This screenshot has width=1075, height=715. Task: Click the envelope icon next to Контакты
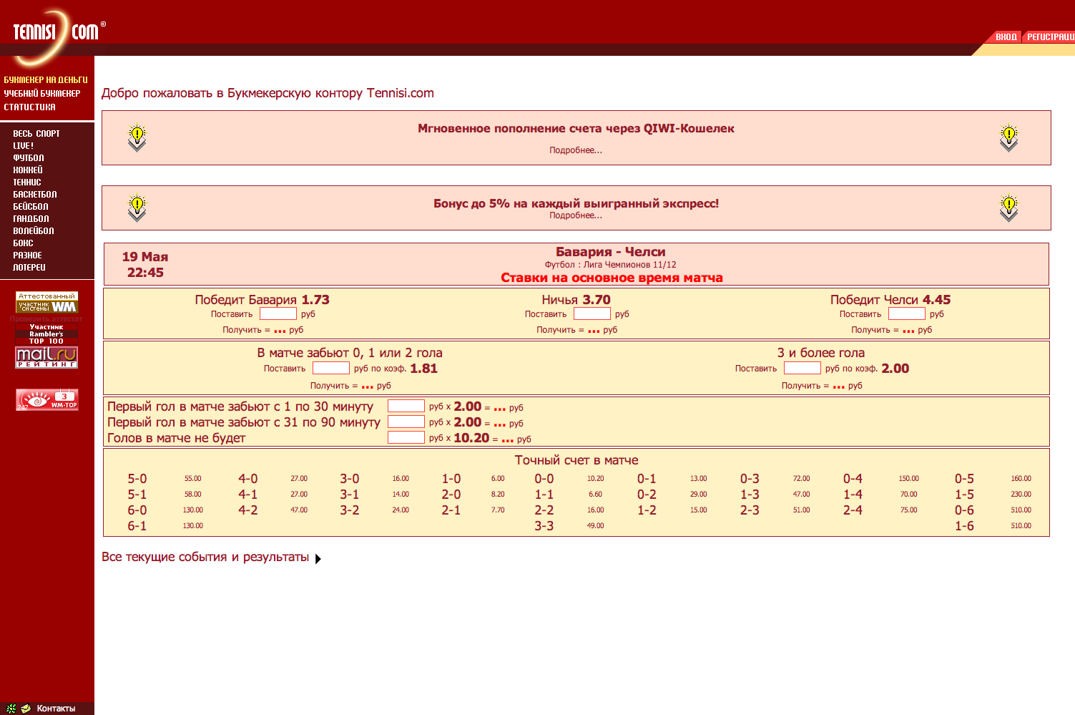26,709
